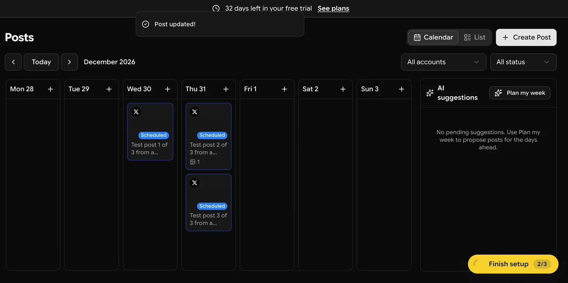Jump to Today
The image size is (568, 283).
tap(41, 62)
